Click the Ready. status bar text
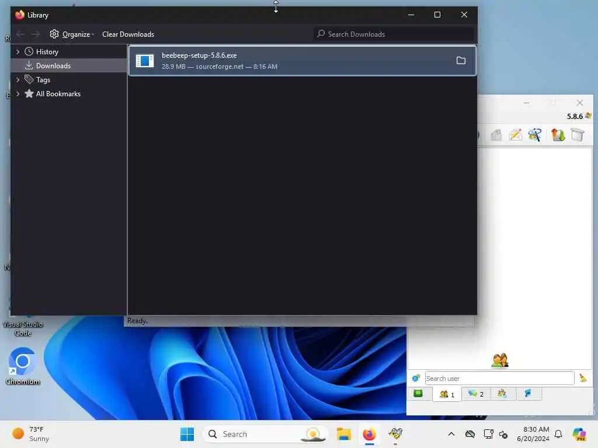Image resolution: width=598 pixels, height=448 pixels. click(x=137, y=321)
